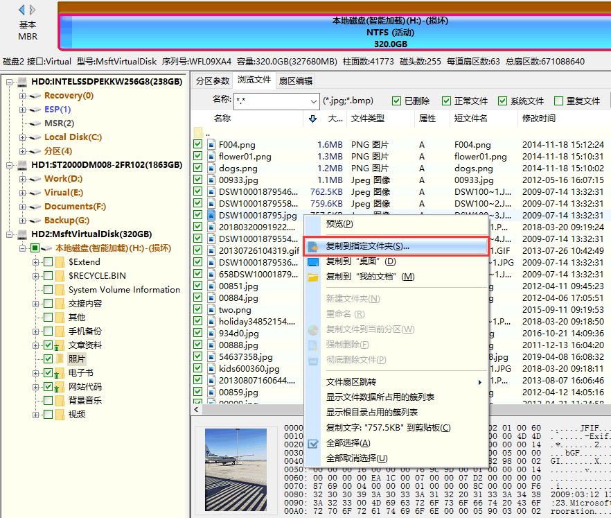Click the back navigation arrow icon

pyautogui.click(x=21, y=10)
